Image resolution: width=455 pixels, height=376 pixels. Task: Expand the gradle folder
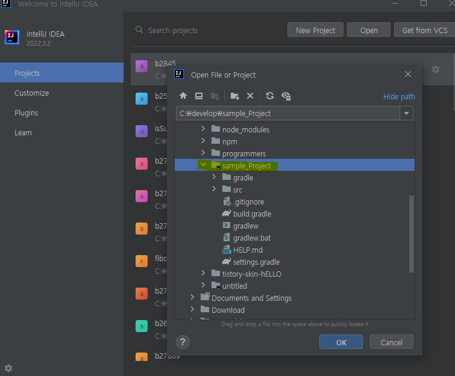click(214, 177)
